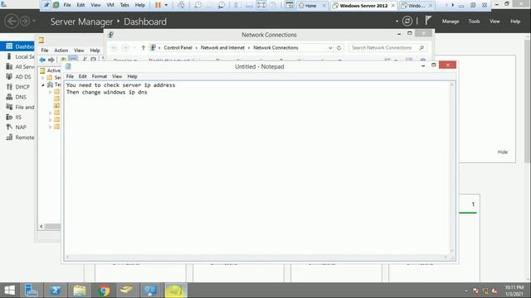This screenshot has width=531, height=298.
Task: Open the address bar history dropdown
Action: (330, 48)
